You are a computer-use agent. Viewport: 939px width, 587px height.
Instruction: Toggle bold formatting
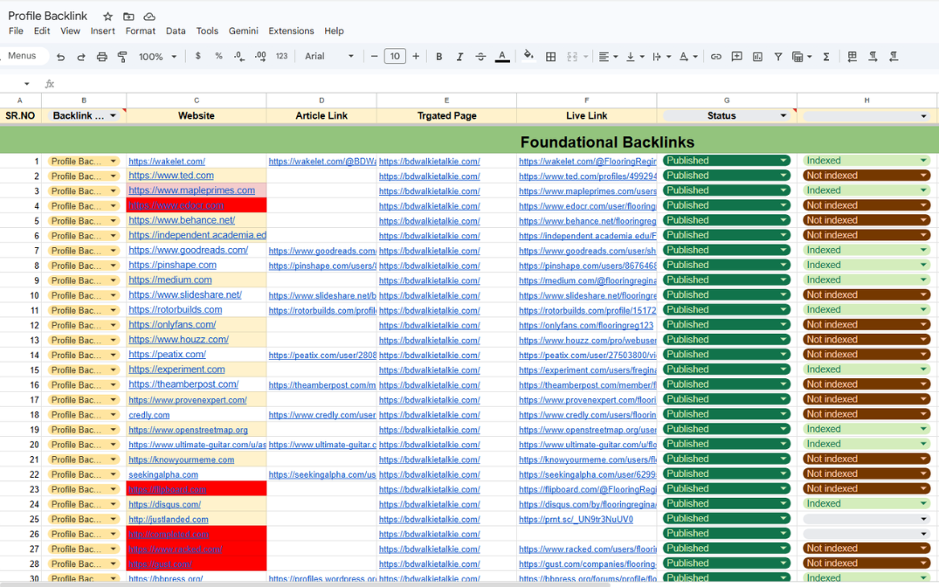tap(438, 57)
